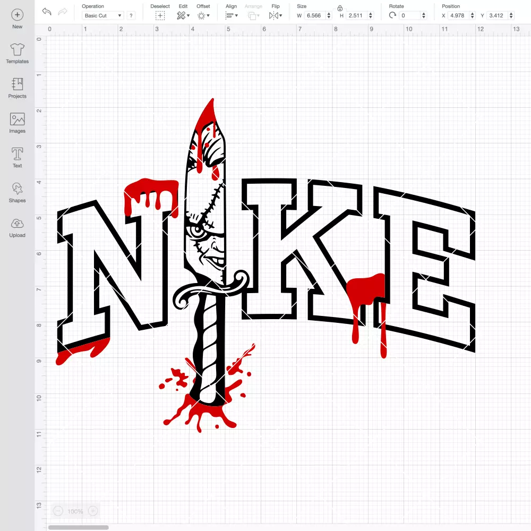Open the Basic Cut operation dropdown
The image size is (531, 531).
click(x=103, y=15)
